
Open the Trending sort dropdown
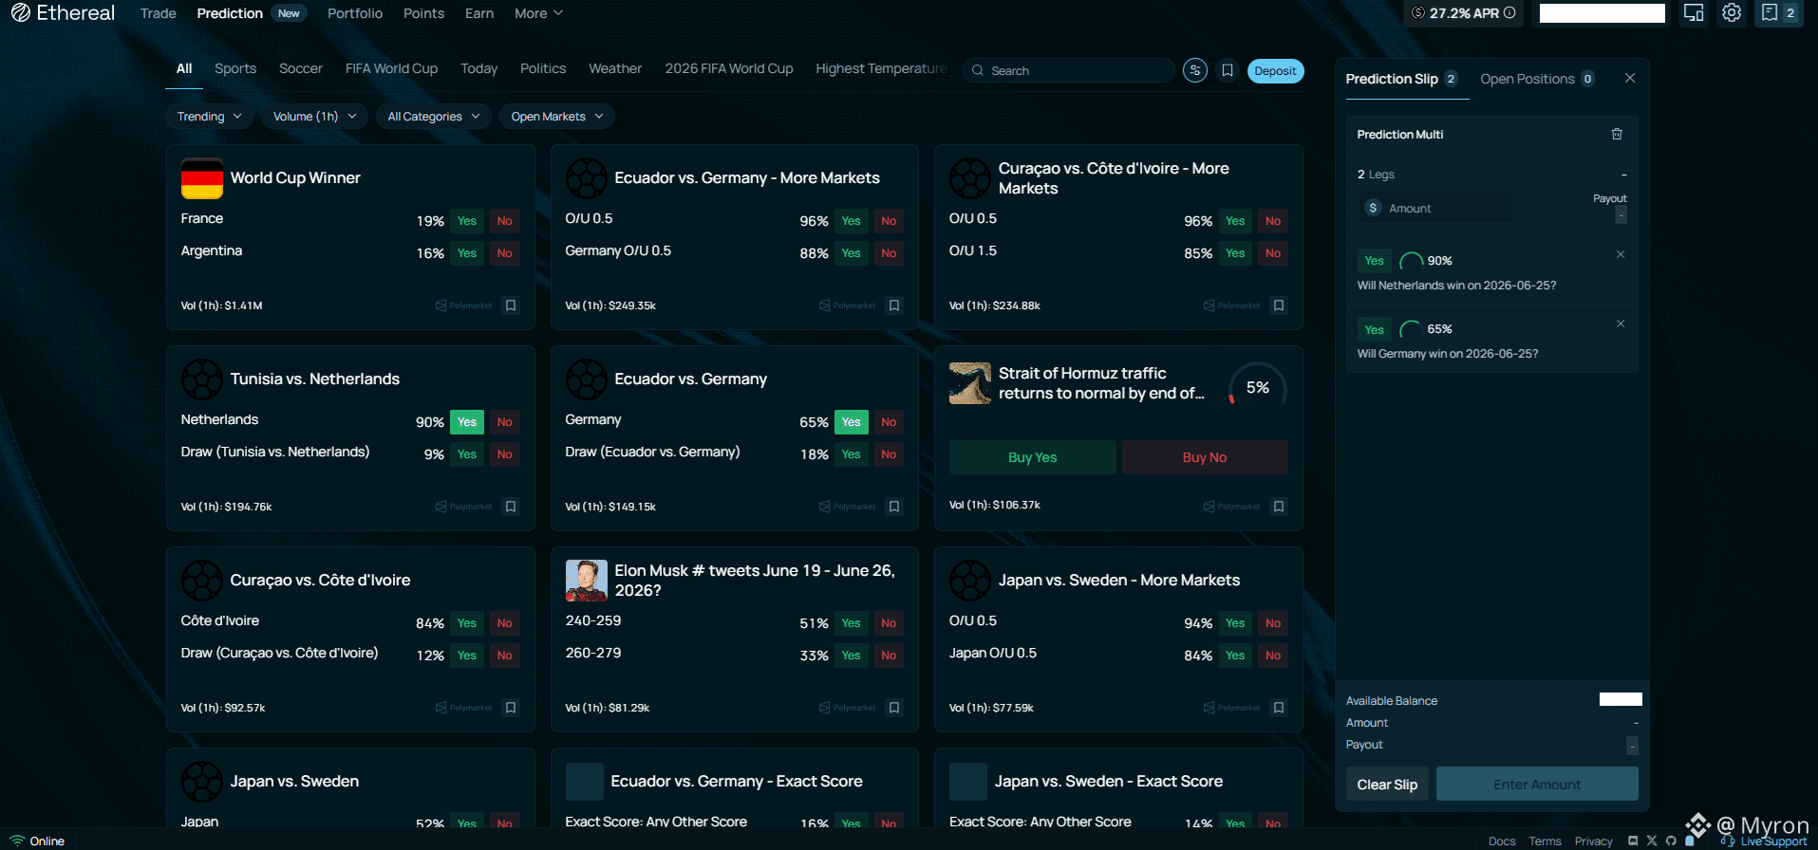point(209,117)
